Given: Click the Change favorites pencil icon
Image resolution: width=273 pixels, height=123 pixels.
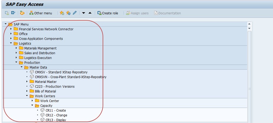Looking at the screenshot, I should tap(75, 13).
